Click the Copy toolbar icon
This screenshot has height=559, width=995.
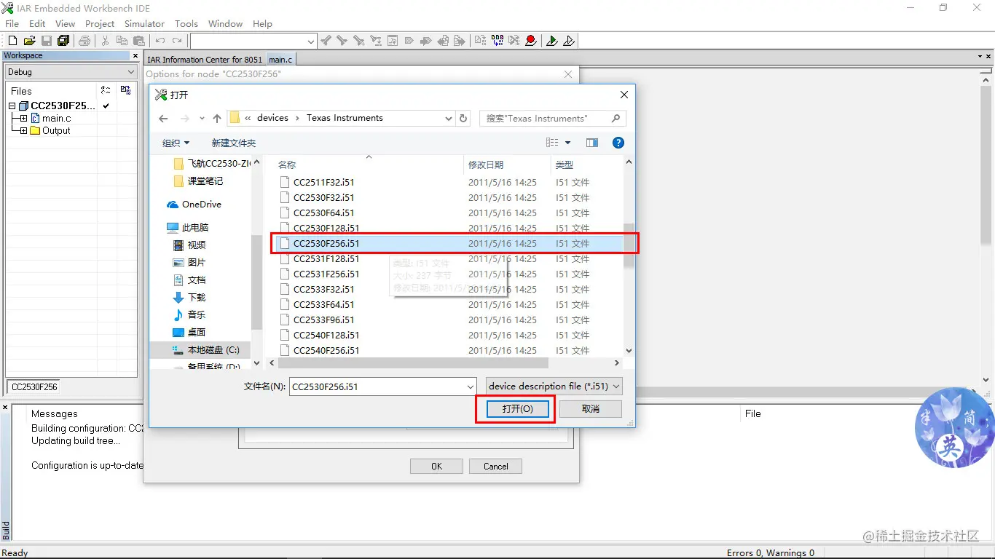tap(122, 41)
